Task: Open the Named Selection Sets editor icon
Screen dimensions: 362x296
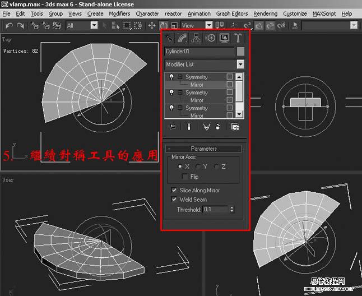Action: pyautogui.click(x=295, y=25)
